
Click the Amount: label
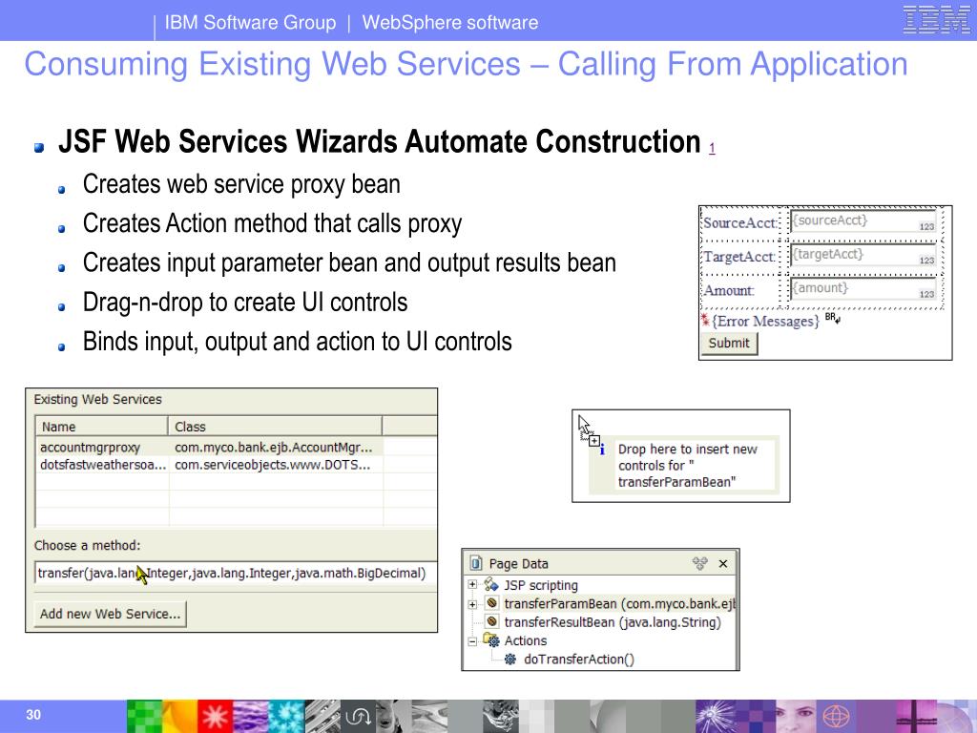click(x=728, y=290)
